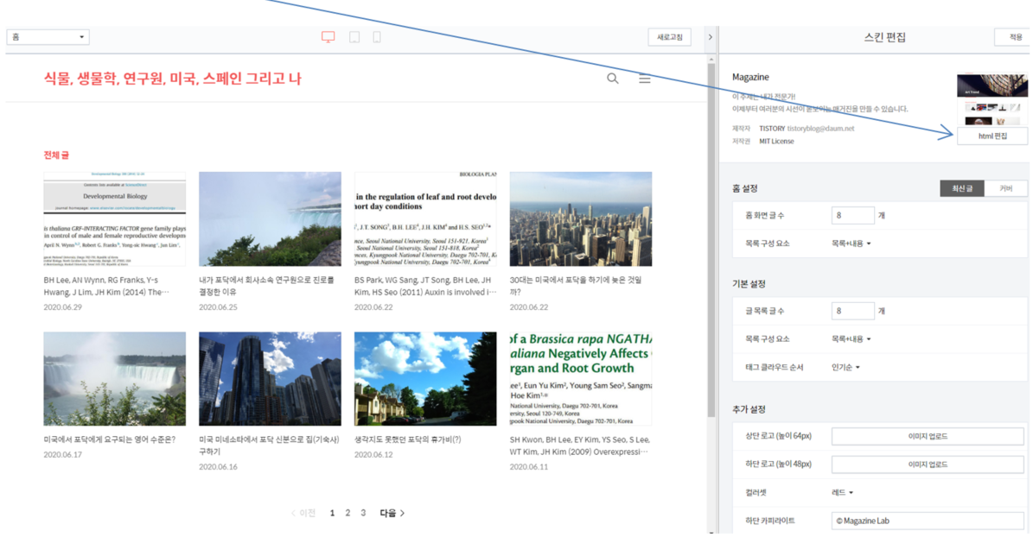1033x537 pixels.
Task: Upload image for 하단 로고
Action: (x=928, y=464)
